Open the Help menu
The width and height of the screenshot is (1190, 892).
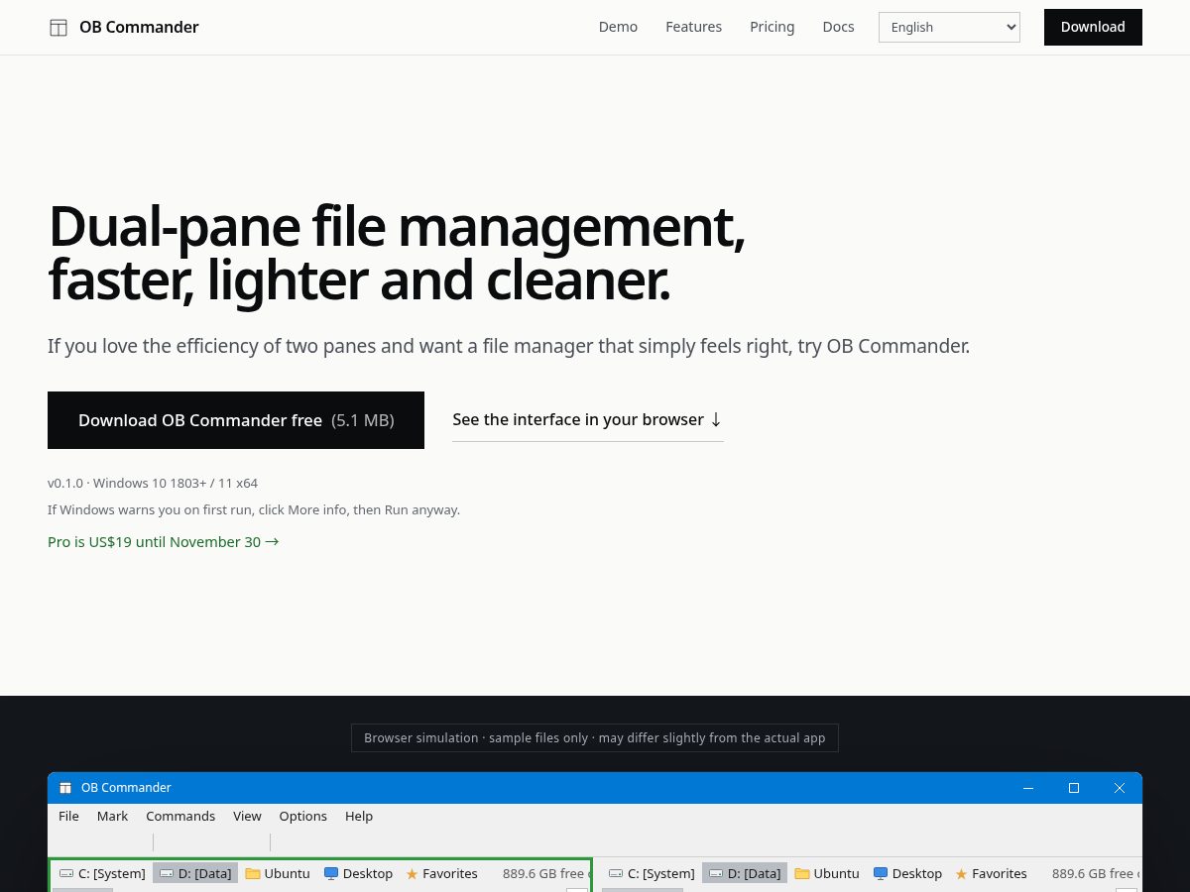coord(359,816)
